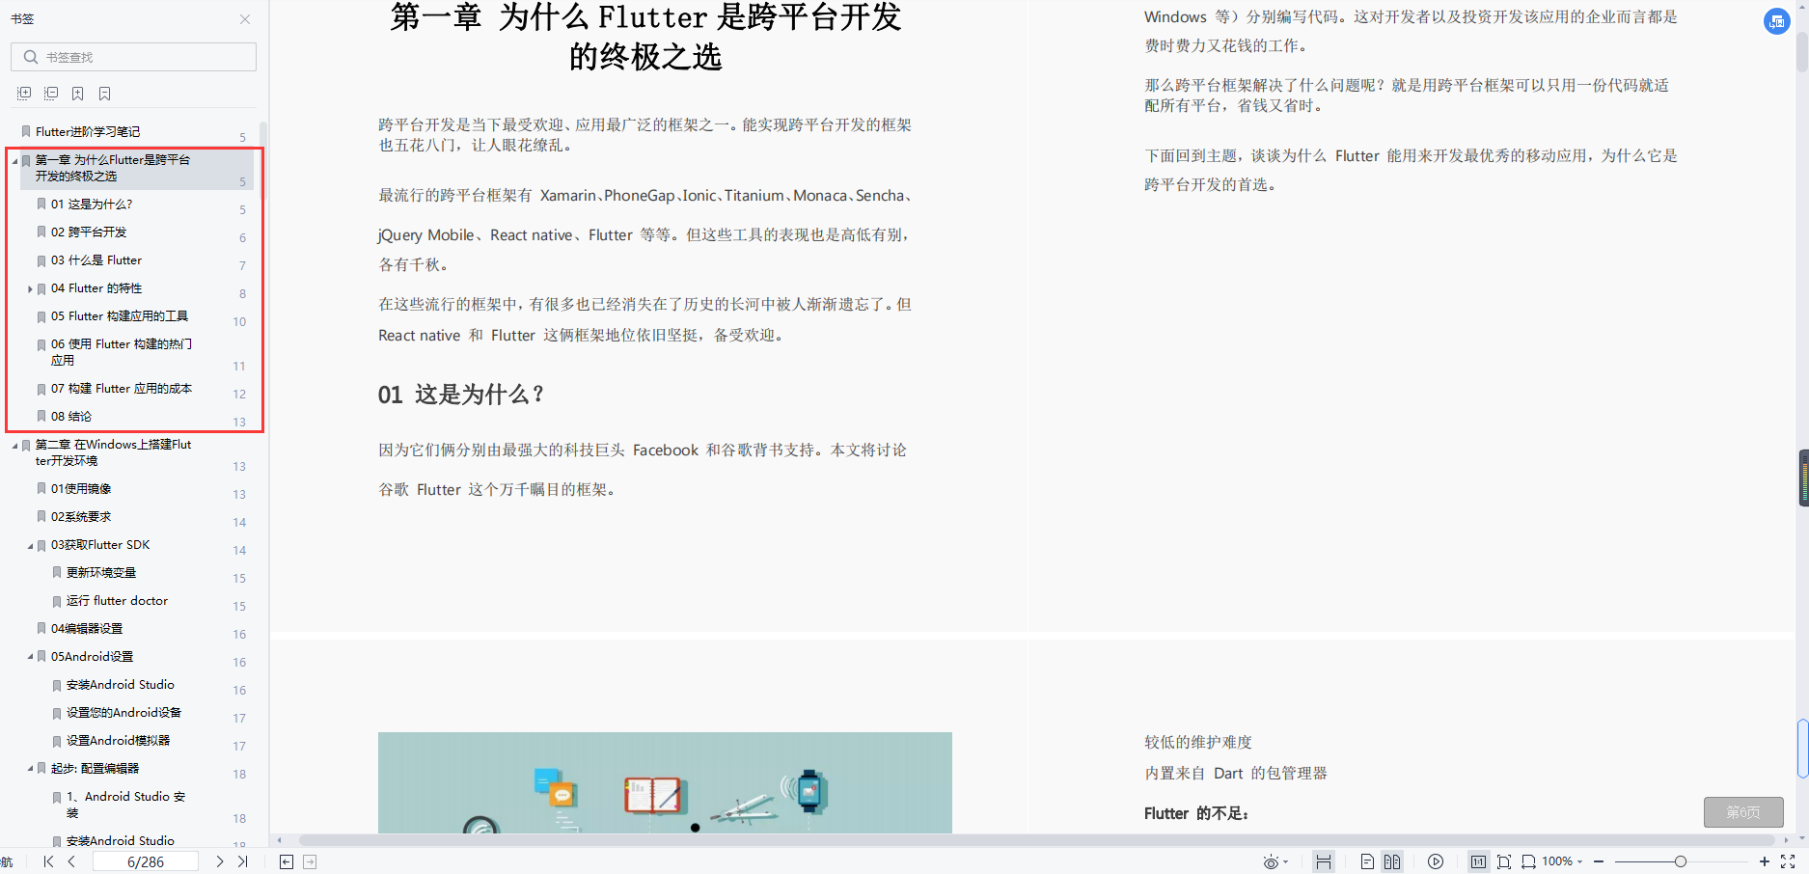Fit the page to width
Screen dimensions: 1809x874
(x=1528, y=861)
